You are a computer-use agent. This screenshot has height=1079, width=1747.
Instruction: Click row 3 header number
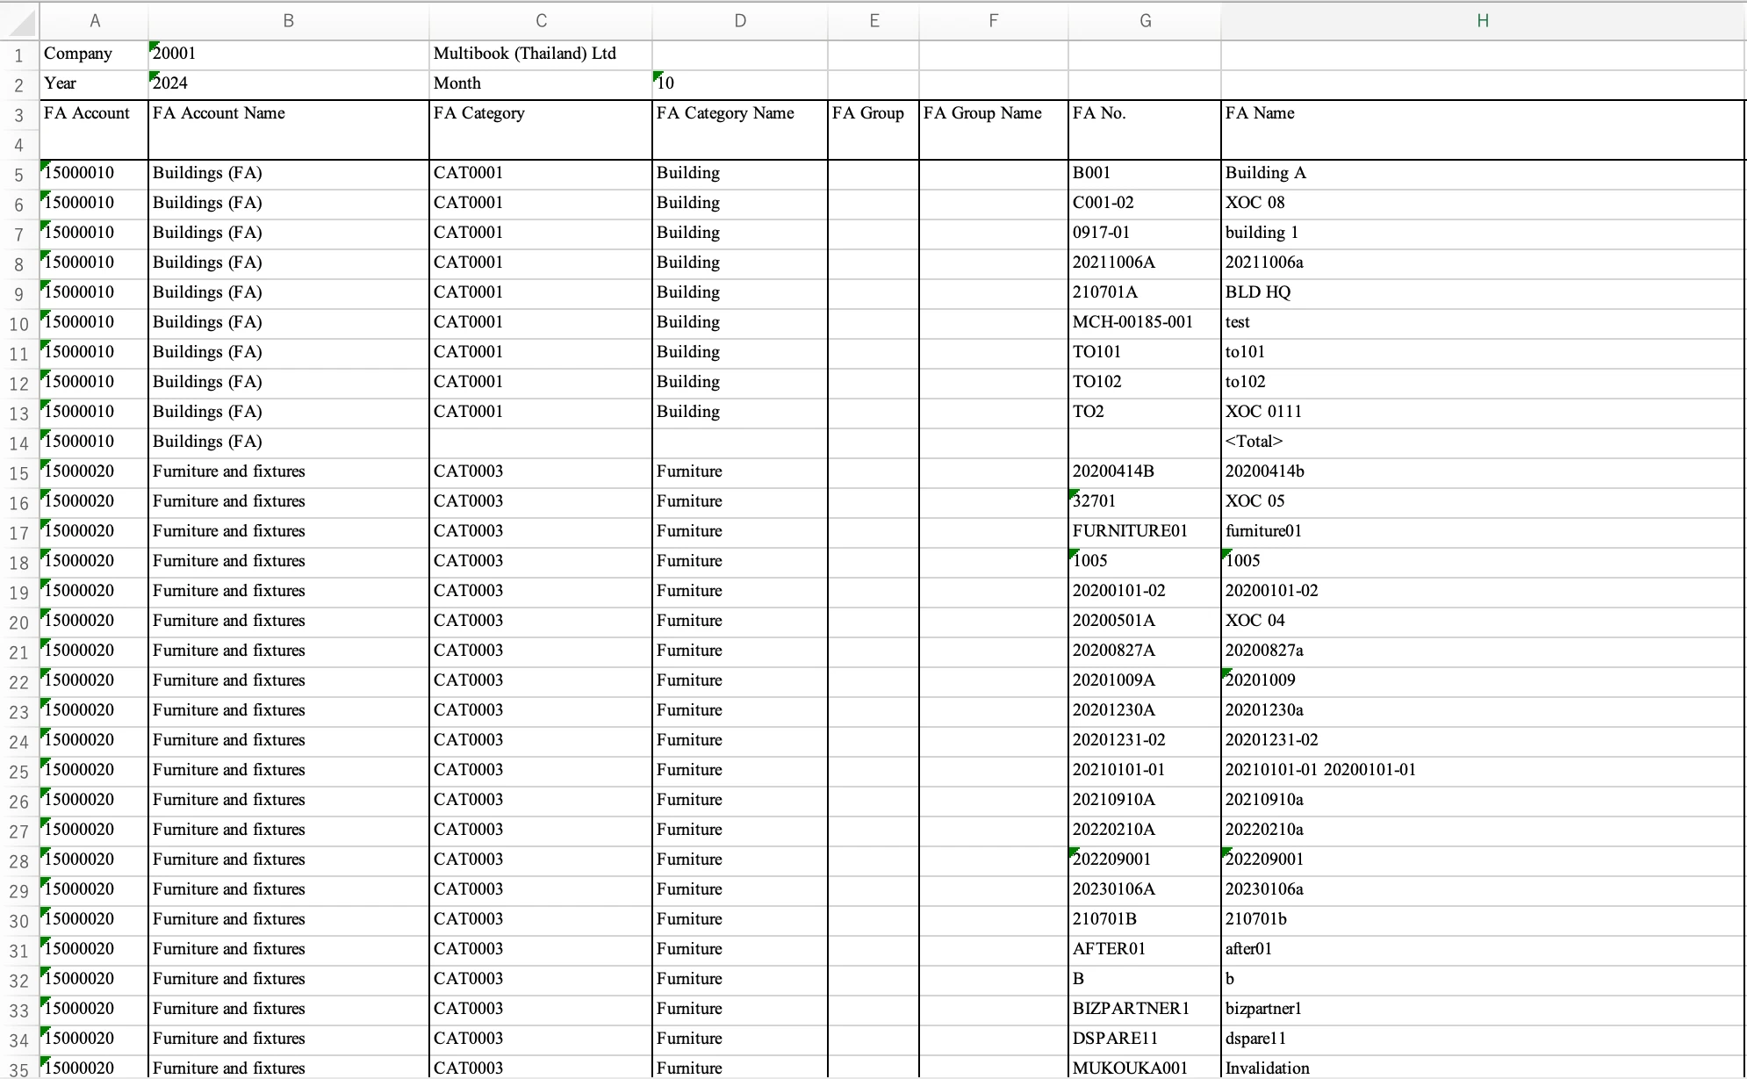click(19, 115)
